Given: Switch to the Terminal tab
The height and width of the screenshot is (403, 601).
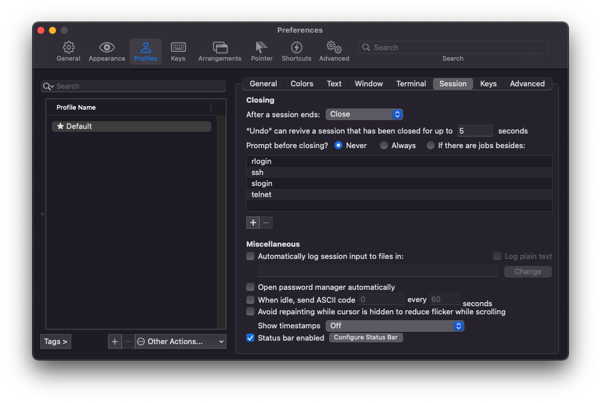Looking at the screenshot, I should [x=411, y=84].
